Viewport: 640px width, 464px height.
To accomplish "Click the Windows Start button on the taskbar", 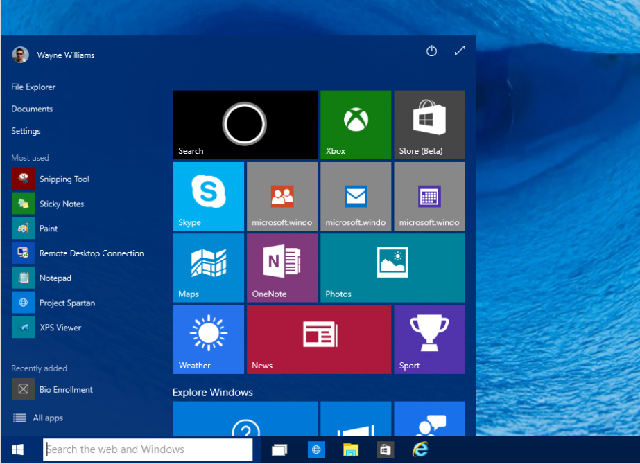I will [17, 449].
